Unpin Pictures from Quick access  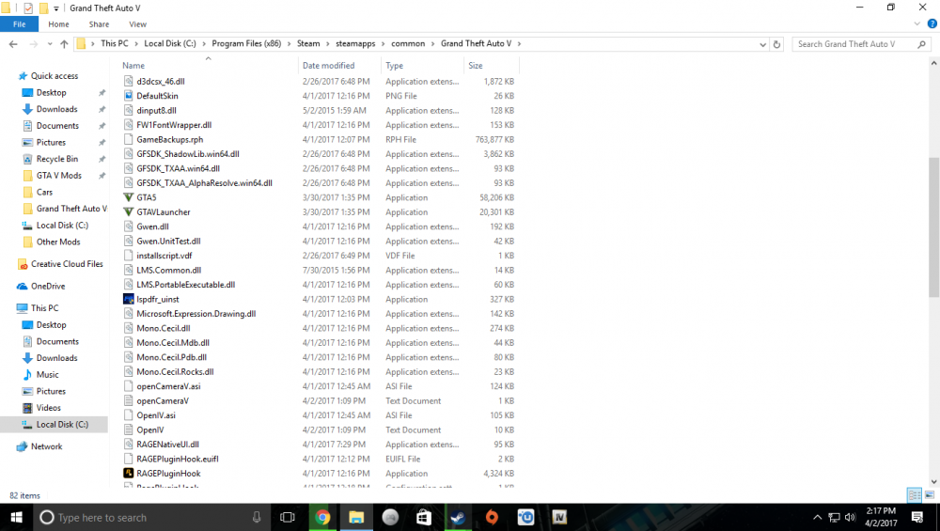tap(102, 143)
